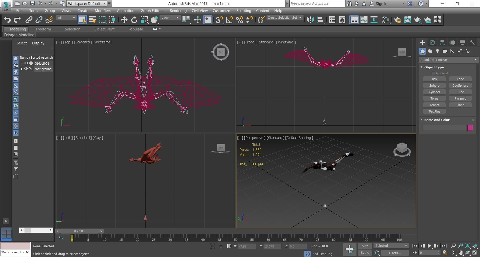Screen dimensions: 480x257
Task: Expand the root ground tree node
Action: coord(22,69)
